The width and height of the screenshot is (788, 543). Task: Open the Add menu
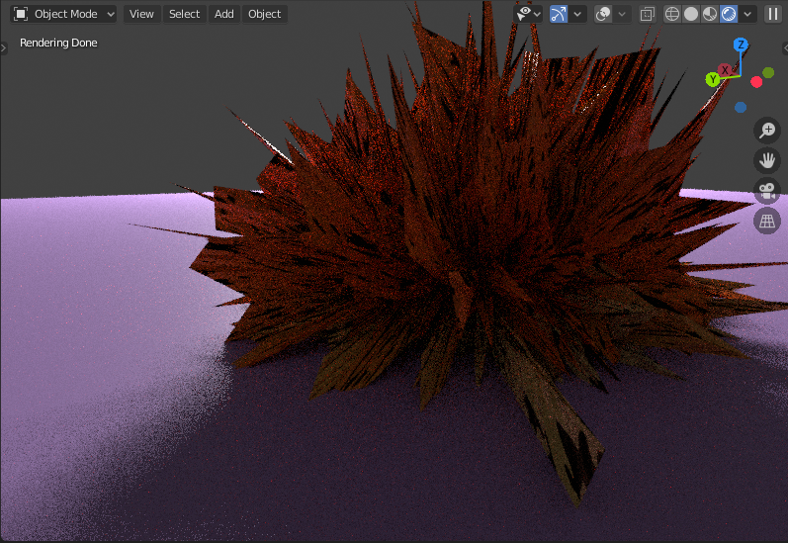[x=224, y=14]
